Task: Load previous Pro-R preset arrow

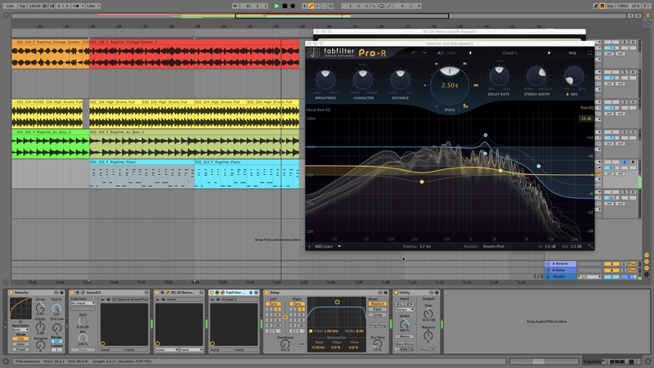Action: [x=470, y=53]
